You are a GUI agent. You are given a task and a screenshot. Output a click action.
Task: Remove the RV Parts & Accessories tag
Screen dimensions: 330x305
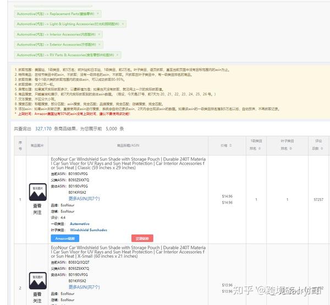pyautogui.click(x=118, y=55)
